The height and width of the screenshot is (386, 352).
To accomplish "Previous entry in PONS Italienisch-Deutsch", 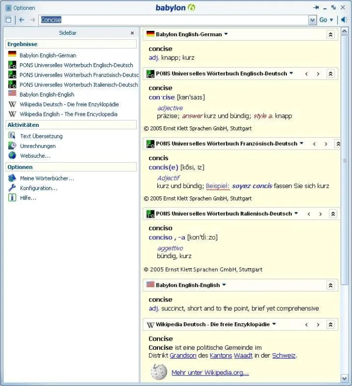I will pos(309,214).
